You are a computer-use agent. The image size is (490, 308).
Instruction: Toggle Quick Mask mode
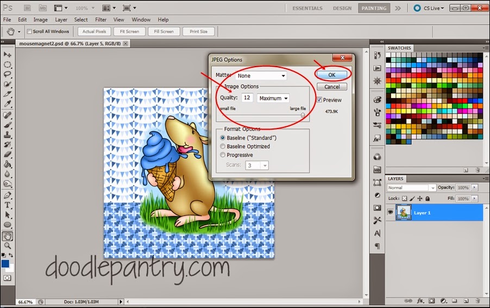tap(7, 278)
